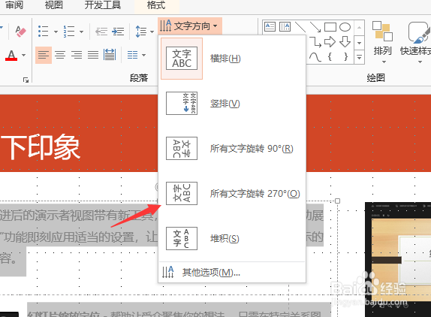Select the right brace shape
The width and height of the screenshot is (431, 317).
click(345, 56)
